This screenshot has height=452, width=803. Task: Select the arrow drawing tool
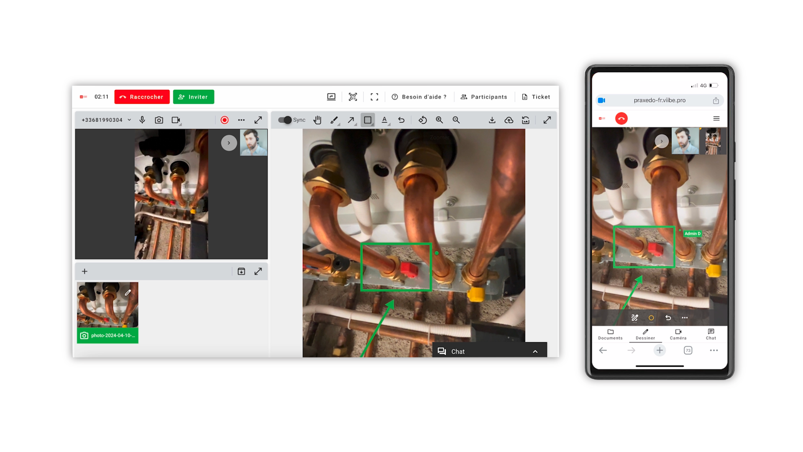point(351,120)
